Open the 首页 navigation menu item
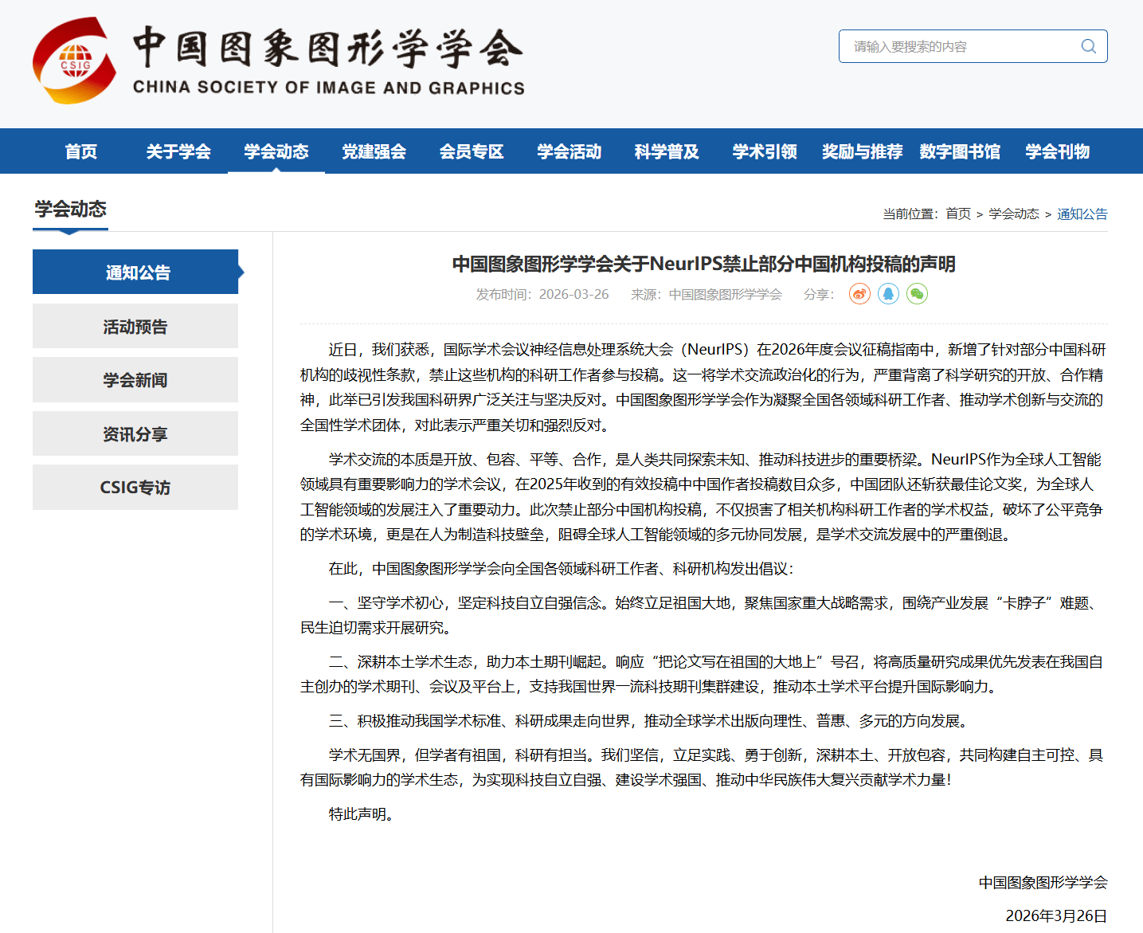1143x933 pixels. [81, 151]
